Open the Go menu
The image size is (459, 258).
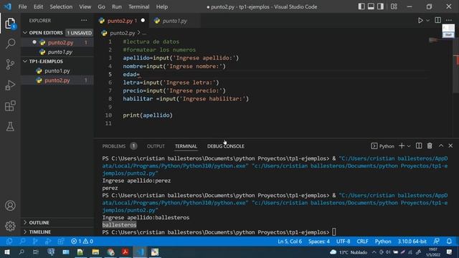(x=101, y=6)
